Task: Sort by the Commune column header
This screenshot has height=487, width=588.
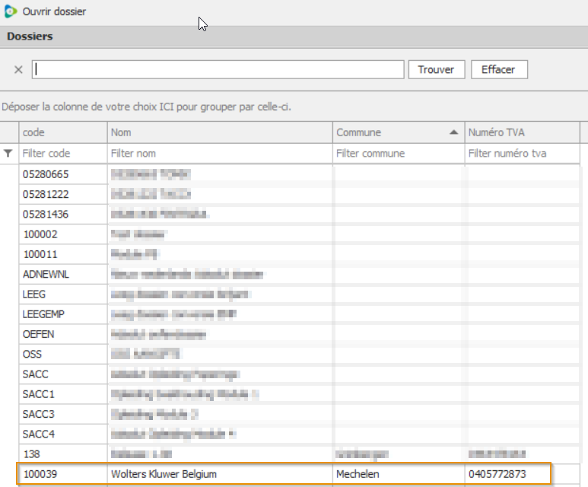Action: pos(399,132)
